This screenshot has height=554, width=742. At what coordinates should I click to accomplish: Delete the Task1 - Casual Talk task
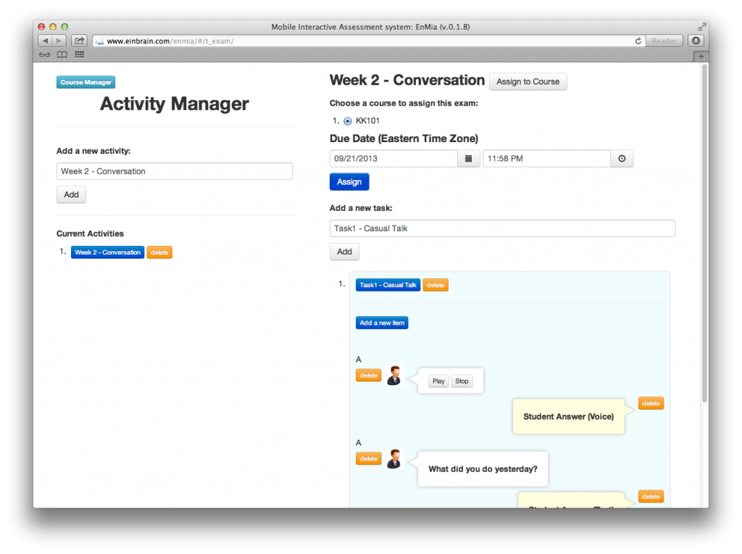pyautogui.click(x=435, y=285)
